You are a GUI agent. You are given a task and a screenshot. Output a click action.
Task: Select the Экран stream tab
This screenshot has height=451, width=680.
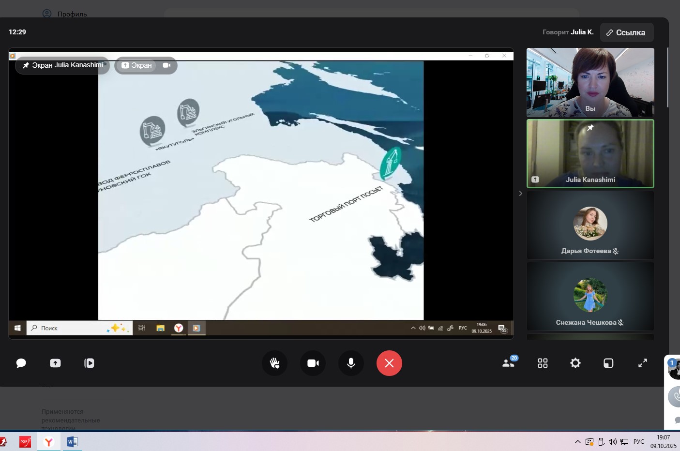136,65
